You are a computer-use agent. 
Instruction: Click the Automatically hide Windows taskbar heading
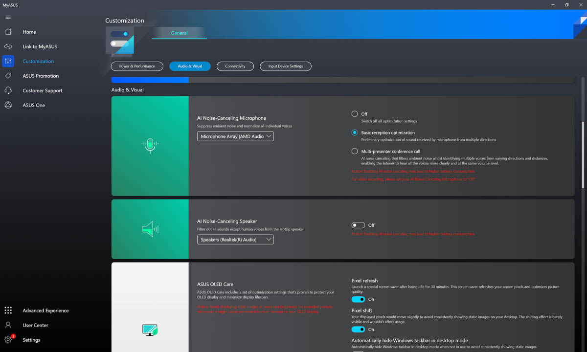[409, 340]
